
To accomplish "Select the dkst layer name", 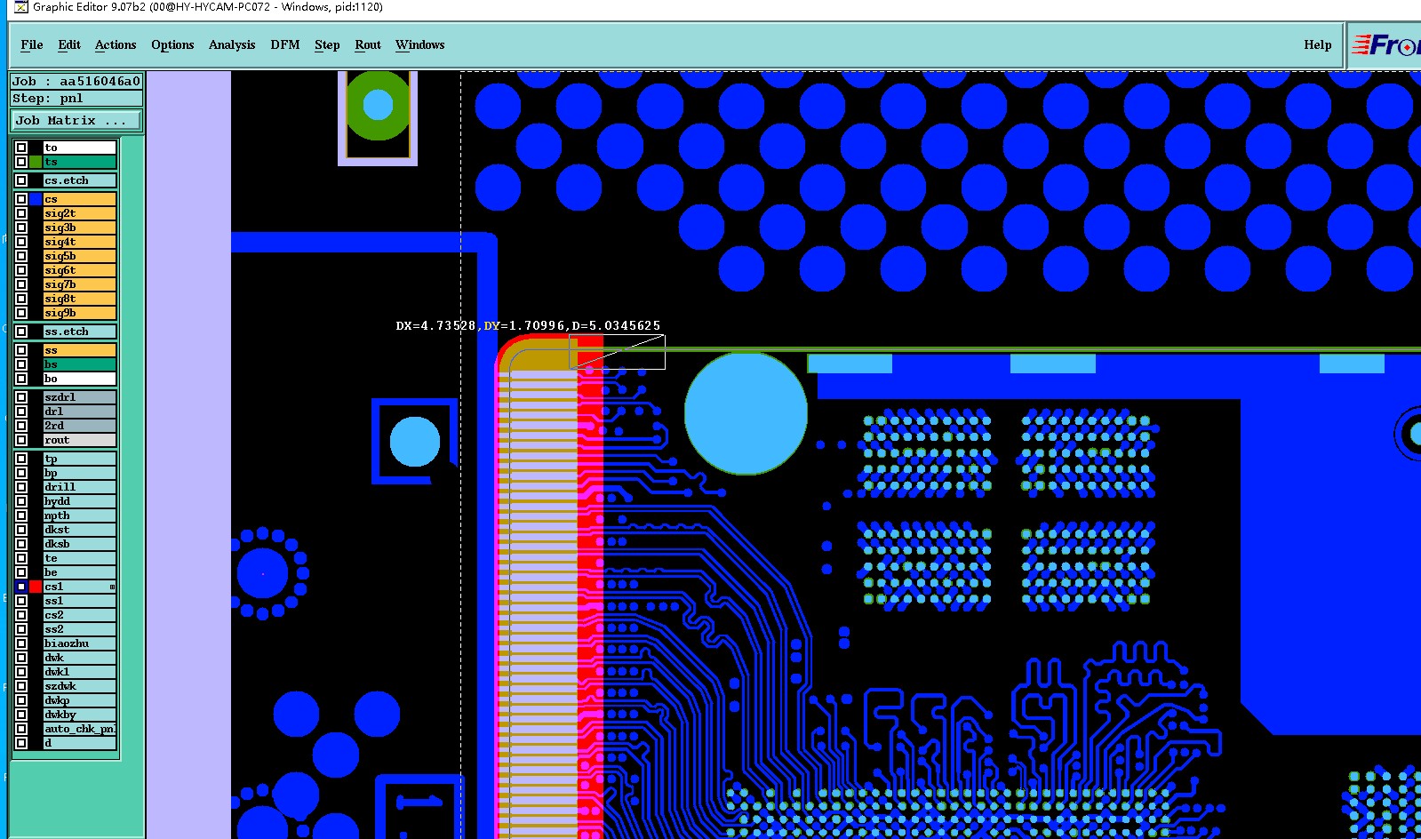I will (x=80, y=530).
